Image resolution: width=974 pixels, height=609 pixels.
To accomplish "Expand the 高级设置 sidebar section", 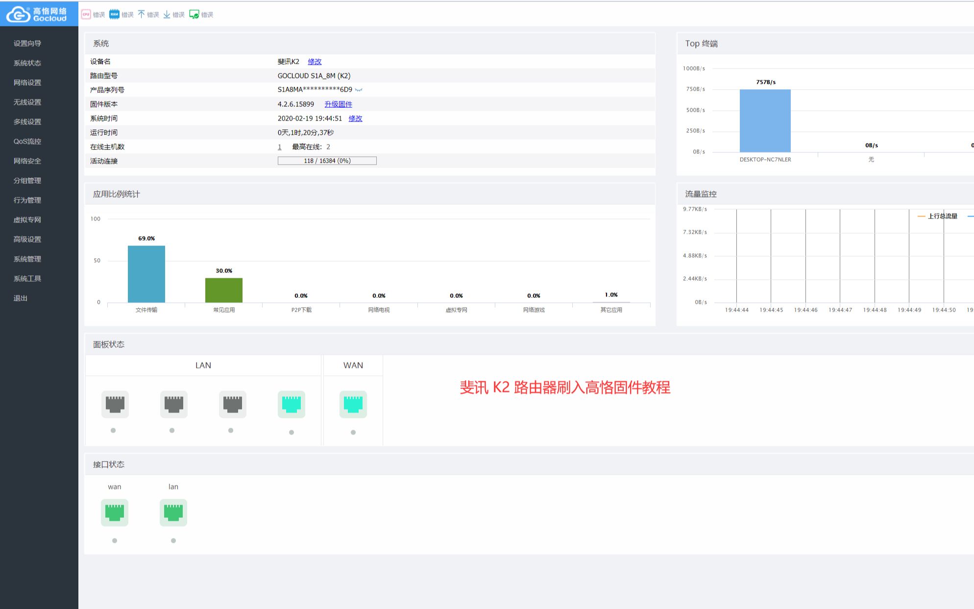I will coord(27,240).
